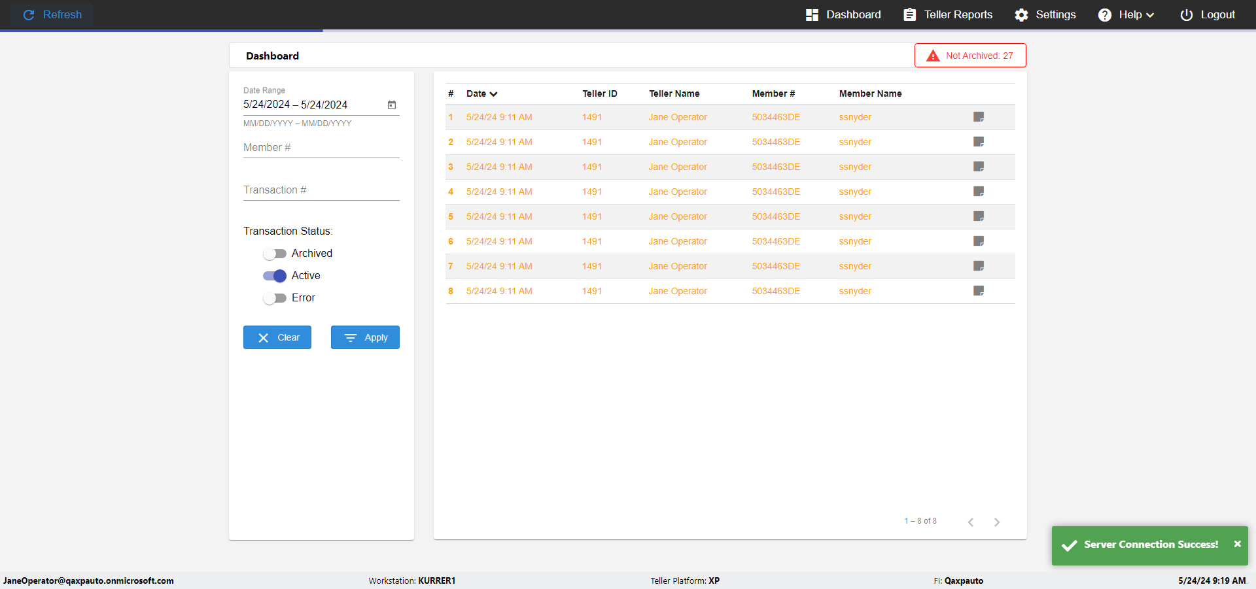Click the Not Archived: 27 alert
The image size is (1256, 589).
pos(970,56)
